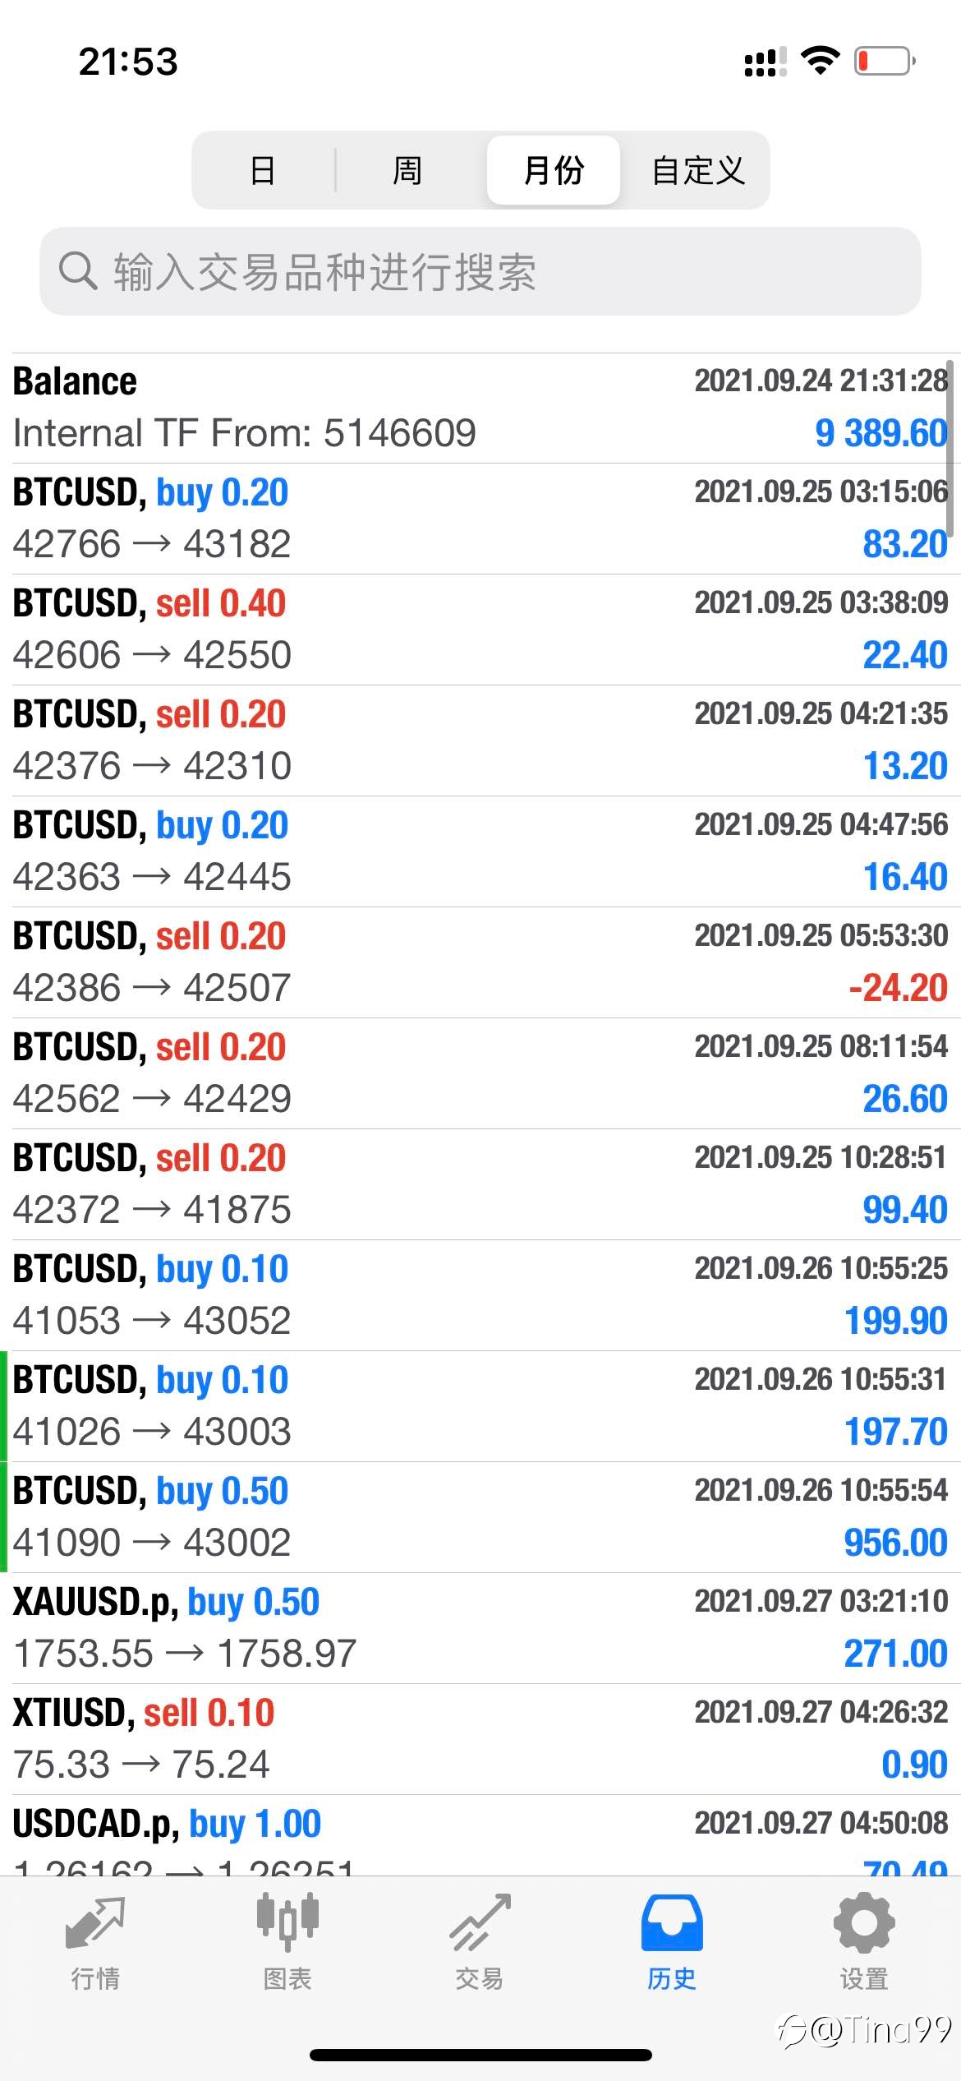Select the BTCUSD sell 0.40 trade
The height and width of the screenshot is (2081, 961).
(x=480, y=630)
